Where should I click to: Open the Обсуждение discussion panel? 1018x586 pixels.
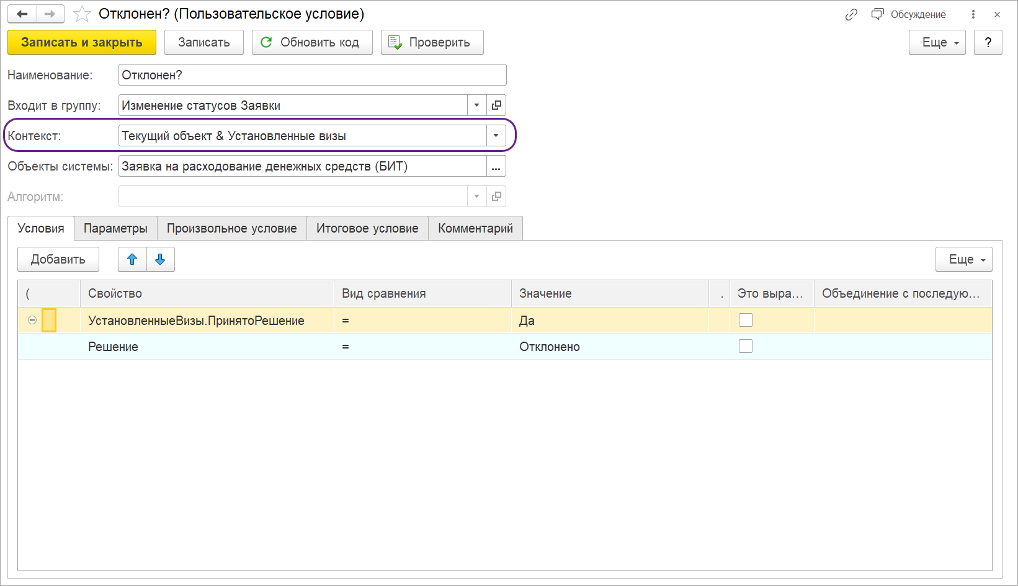pyautogui.click(x=909, y=14)
